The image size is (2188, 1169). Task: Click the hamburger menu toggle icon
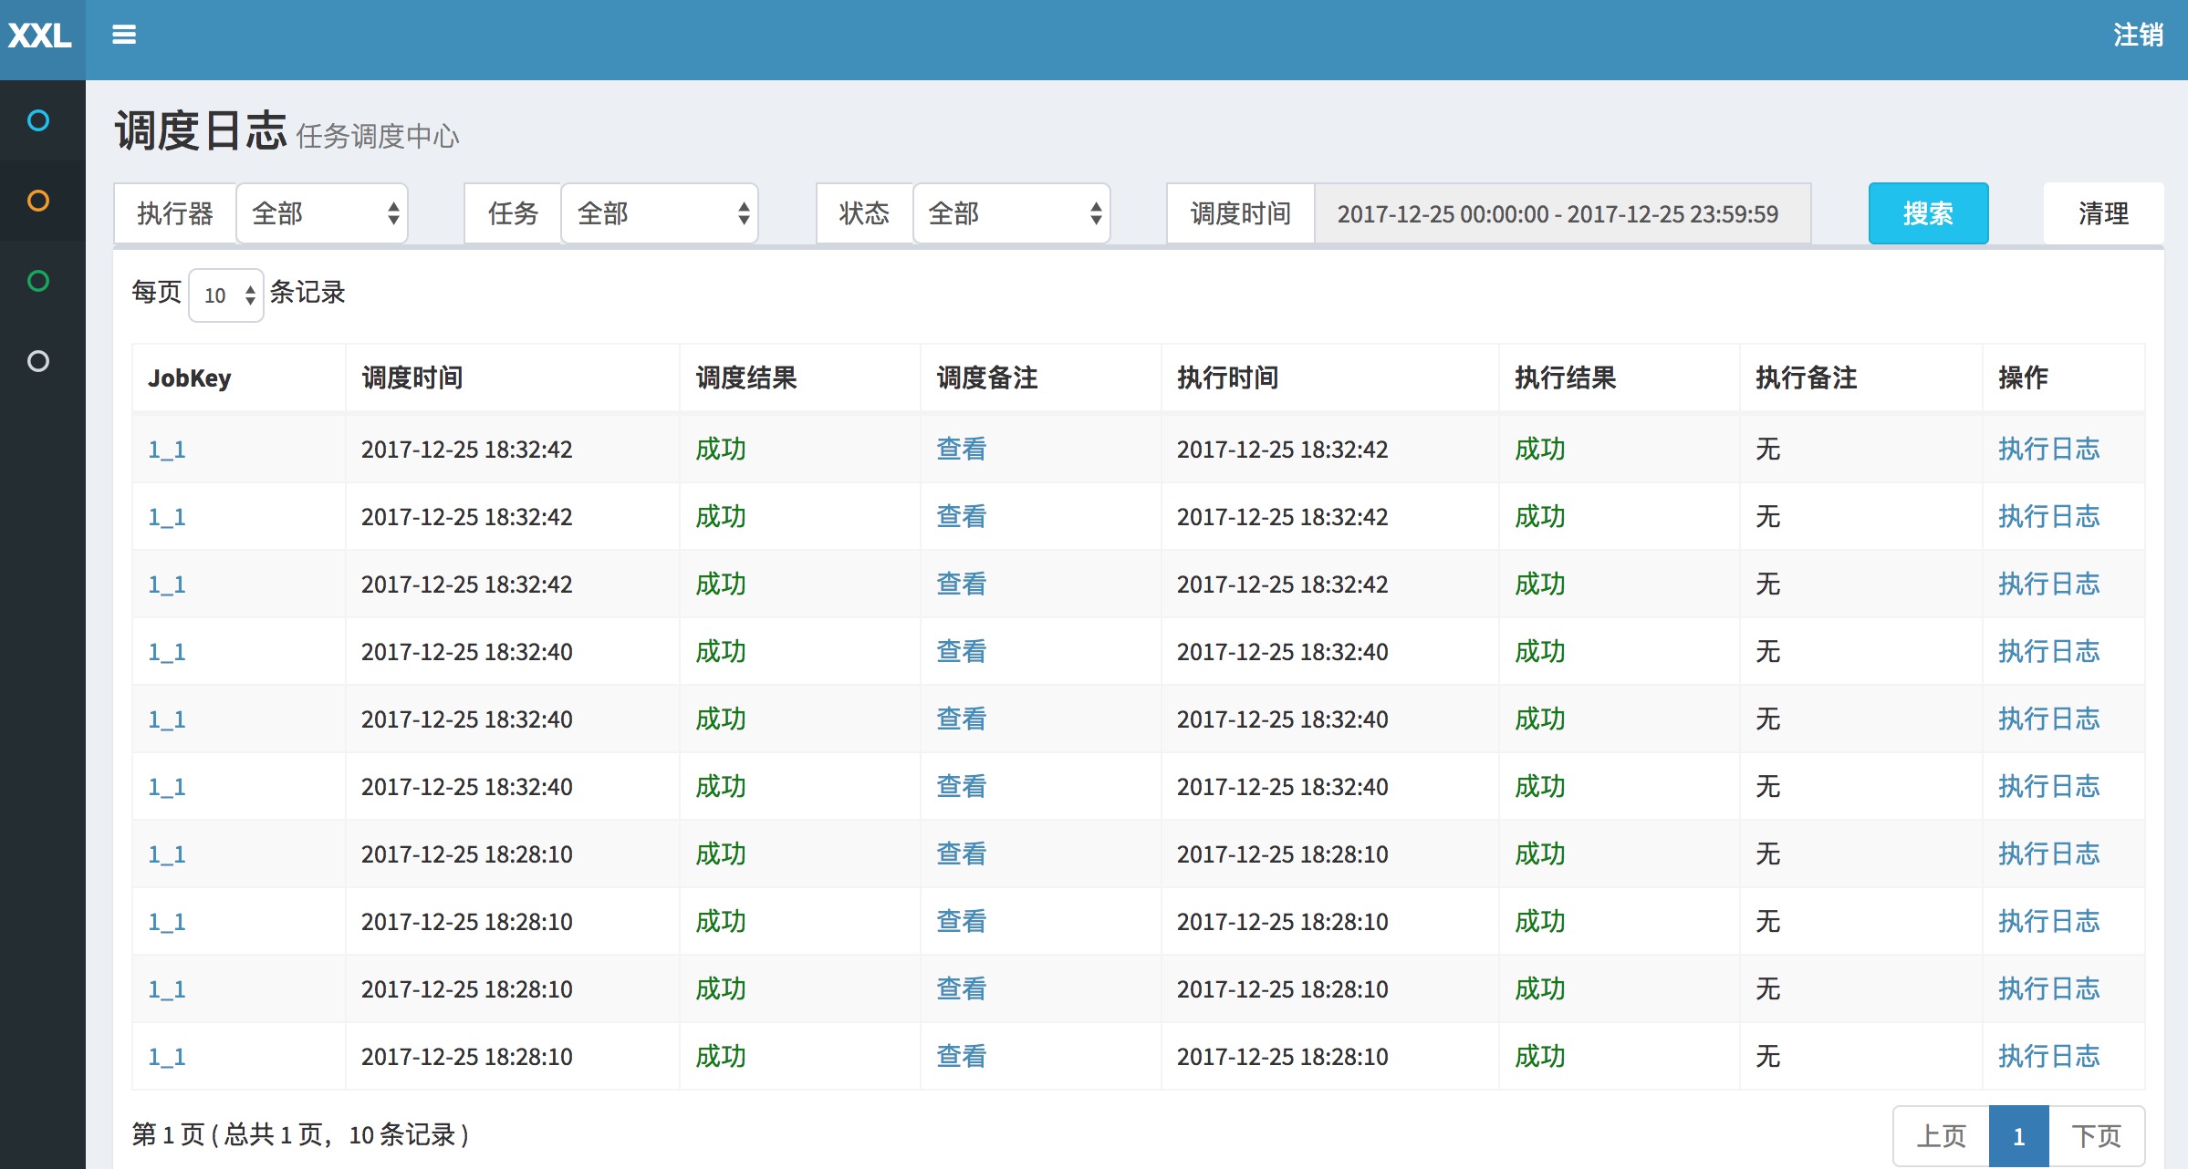tap(124, 35)
